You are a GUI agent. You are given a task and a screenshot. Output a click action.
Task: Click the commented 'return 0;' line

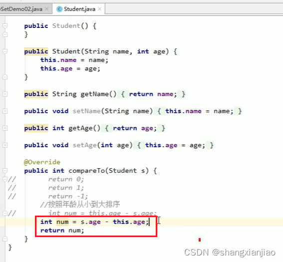(66, 179)
